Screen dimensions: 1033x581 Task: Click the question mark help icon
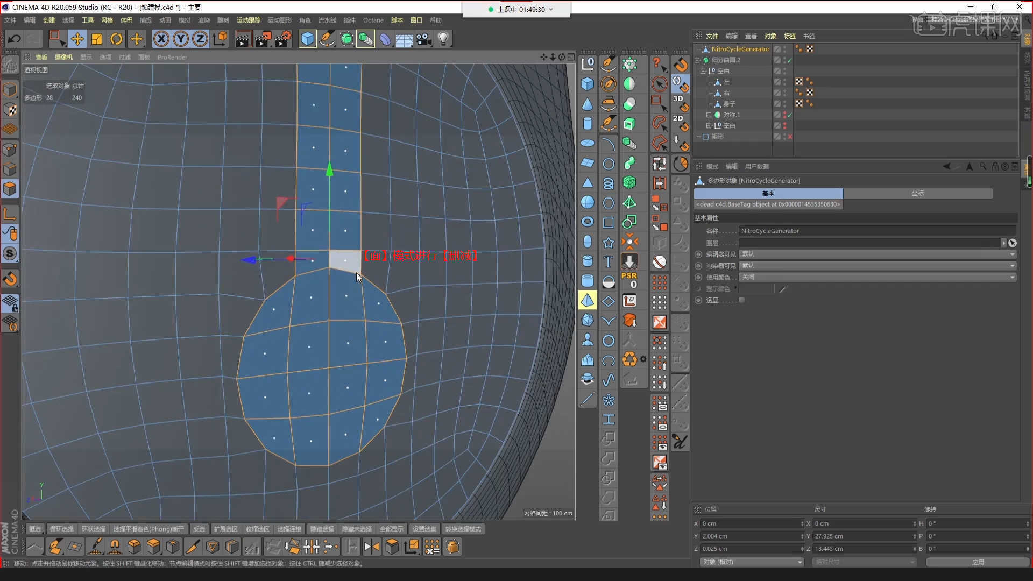659,64
